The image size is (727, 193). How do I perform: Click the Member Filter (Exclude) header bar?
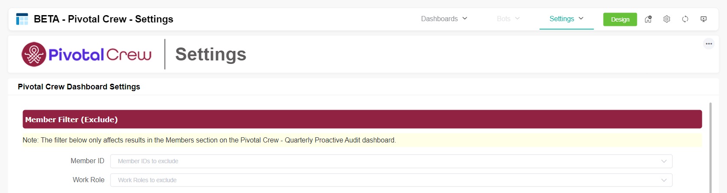coord(362,120)
